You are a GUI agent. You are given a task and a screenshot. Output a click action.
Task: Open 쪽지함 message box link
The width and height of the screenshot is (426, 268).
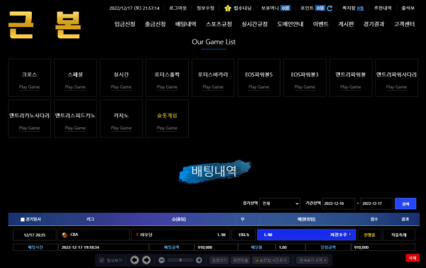(x=353, y=8)
